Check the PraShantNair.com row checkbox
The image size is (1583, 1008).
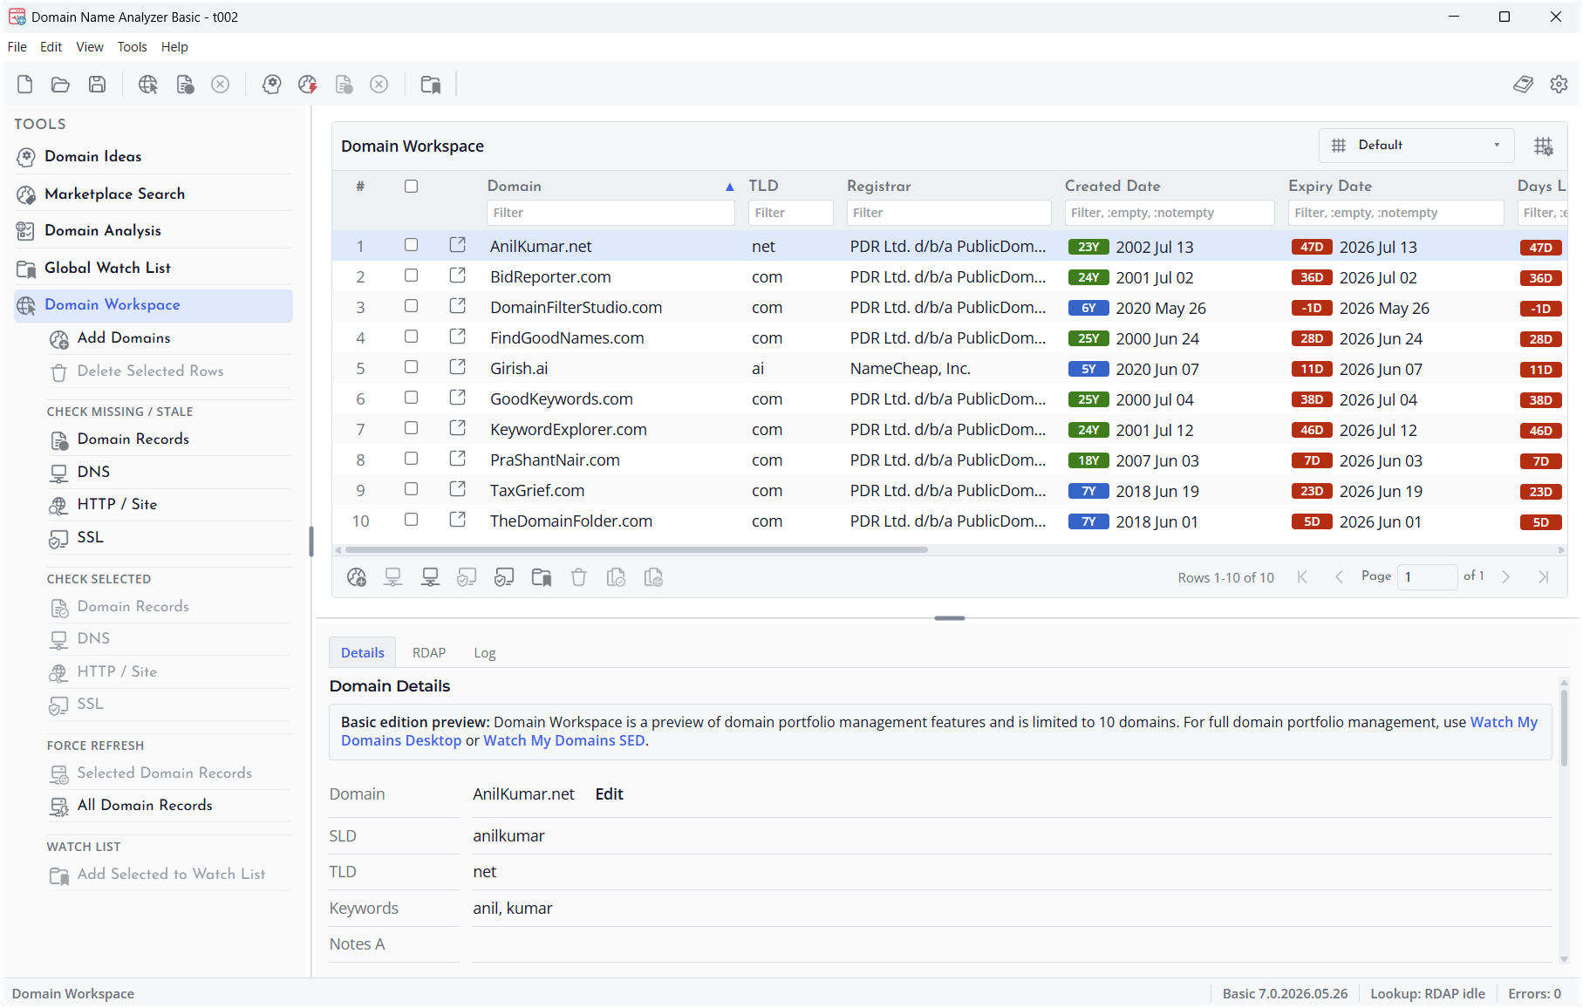point(412,459)
